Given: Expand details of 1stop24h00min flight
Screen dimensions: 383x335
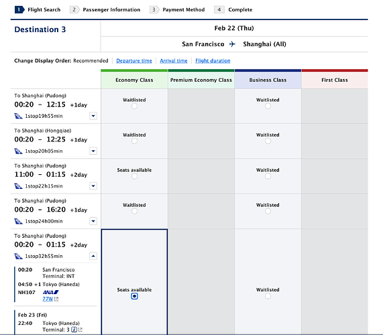Looking at the screenshot, I should click(x=93, y=221).
